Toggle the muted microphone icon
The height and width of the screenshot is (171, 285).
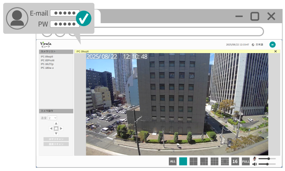[x=254, y=159]
